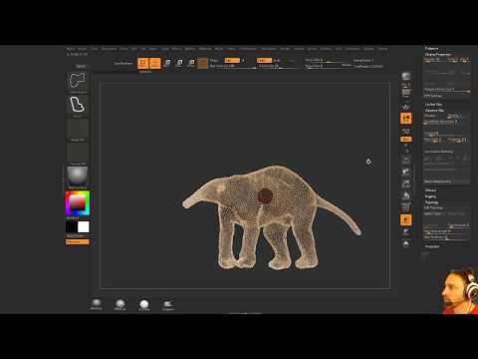Image resolution: width=478 pixels, height=359 pixels.
Task: Open the gray material sphere picker
Action: click(x=78, y=177)
